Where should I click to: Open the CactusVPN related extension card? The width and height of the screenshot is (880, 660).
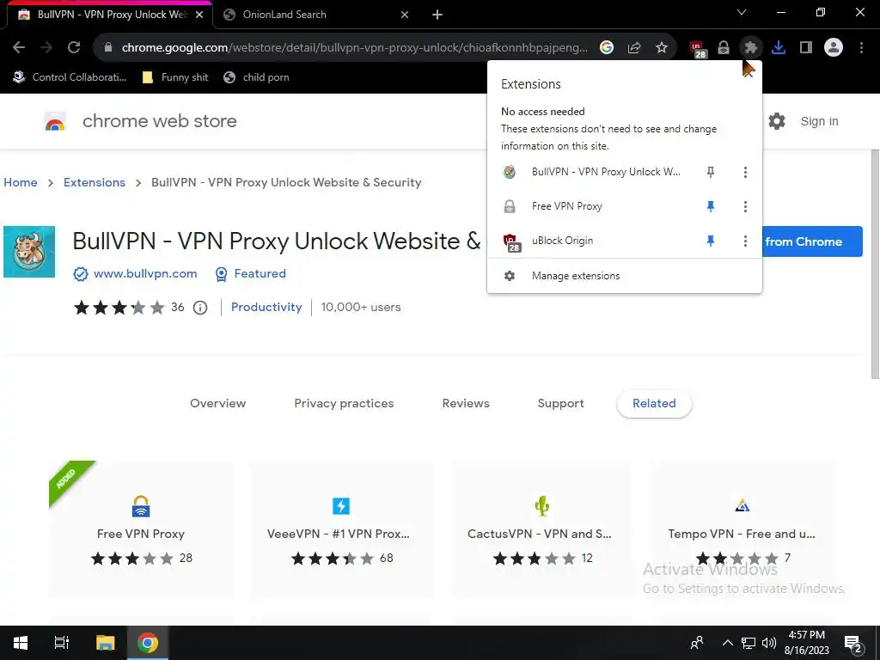(541, 529)
